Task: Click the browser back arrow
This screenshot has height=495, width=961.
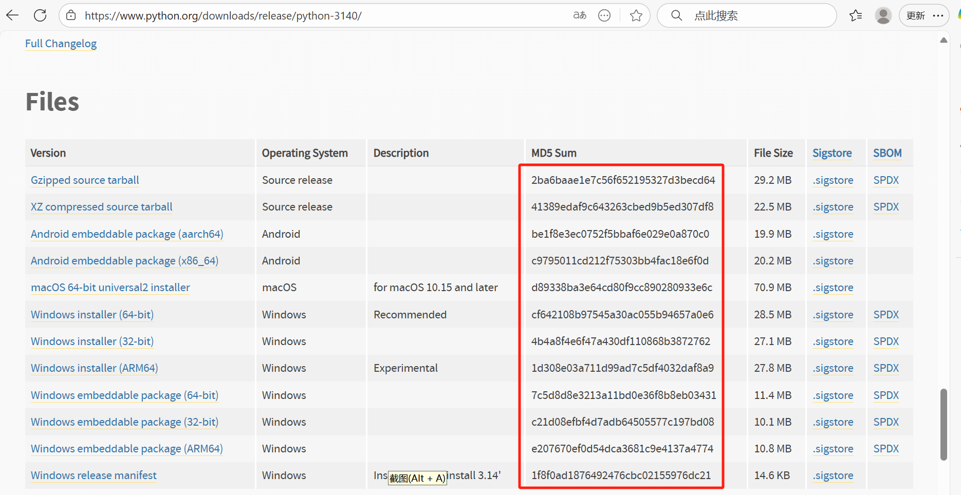Action: point(12,15)
